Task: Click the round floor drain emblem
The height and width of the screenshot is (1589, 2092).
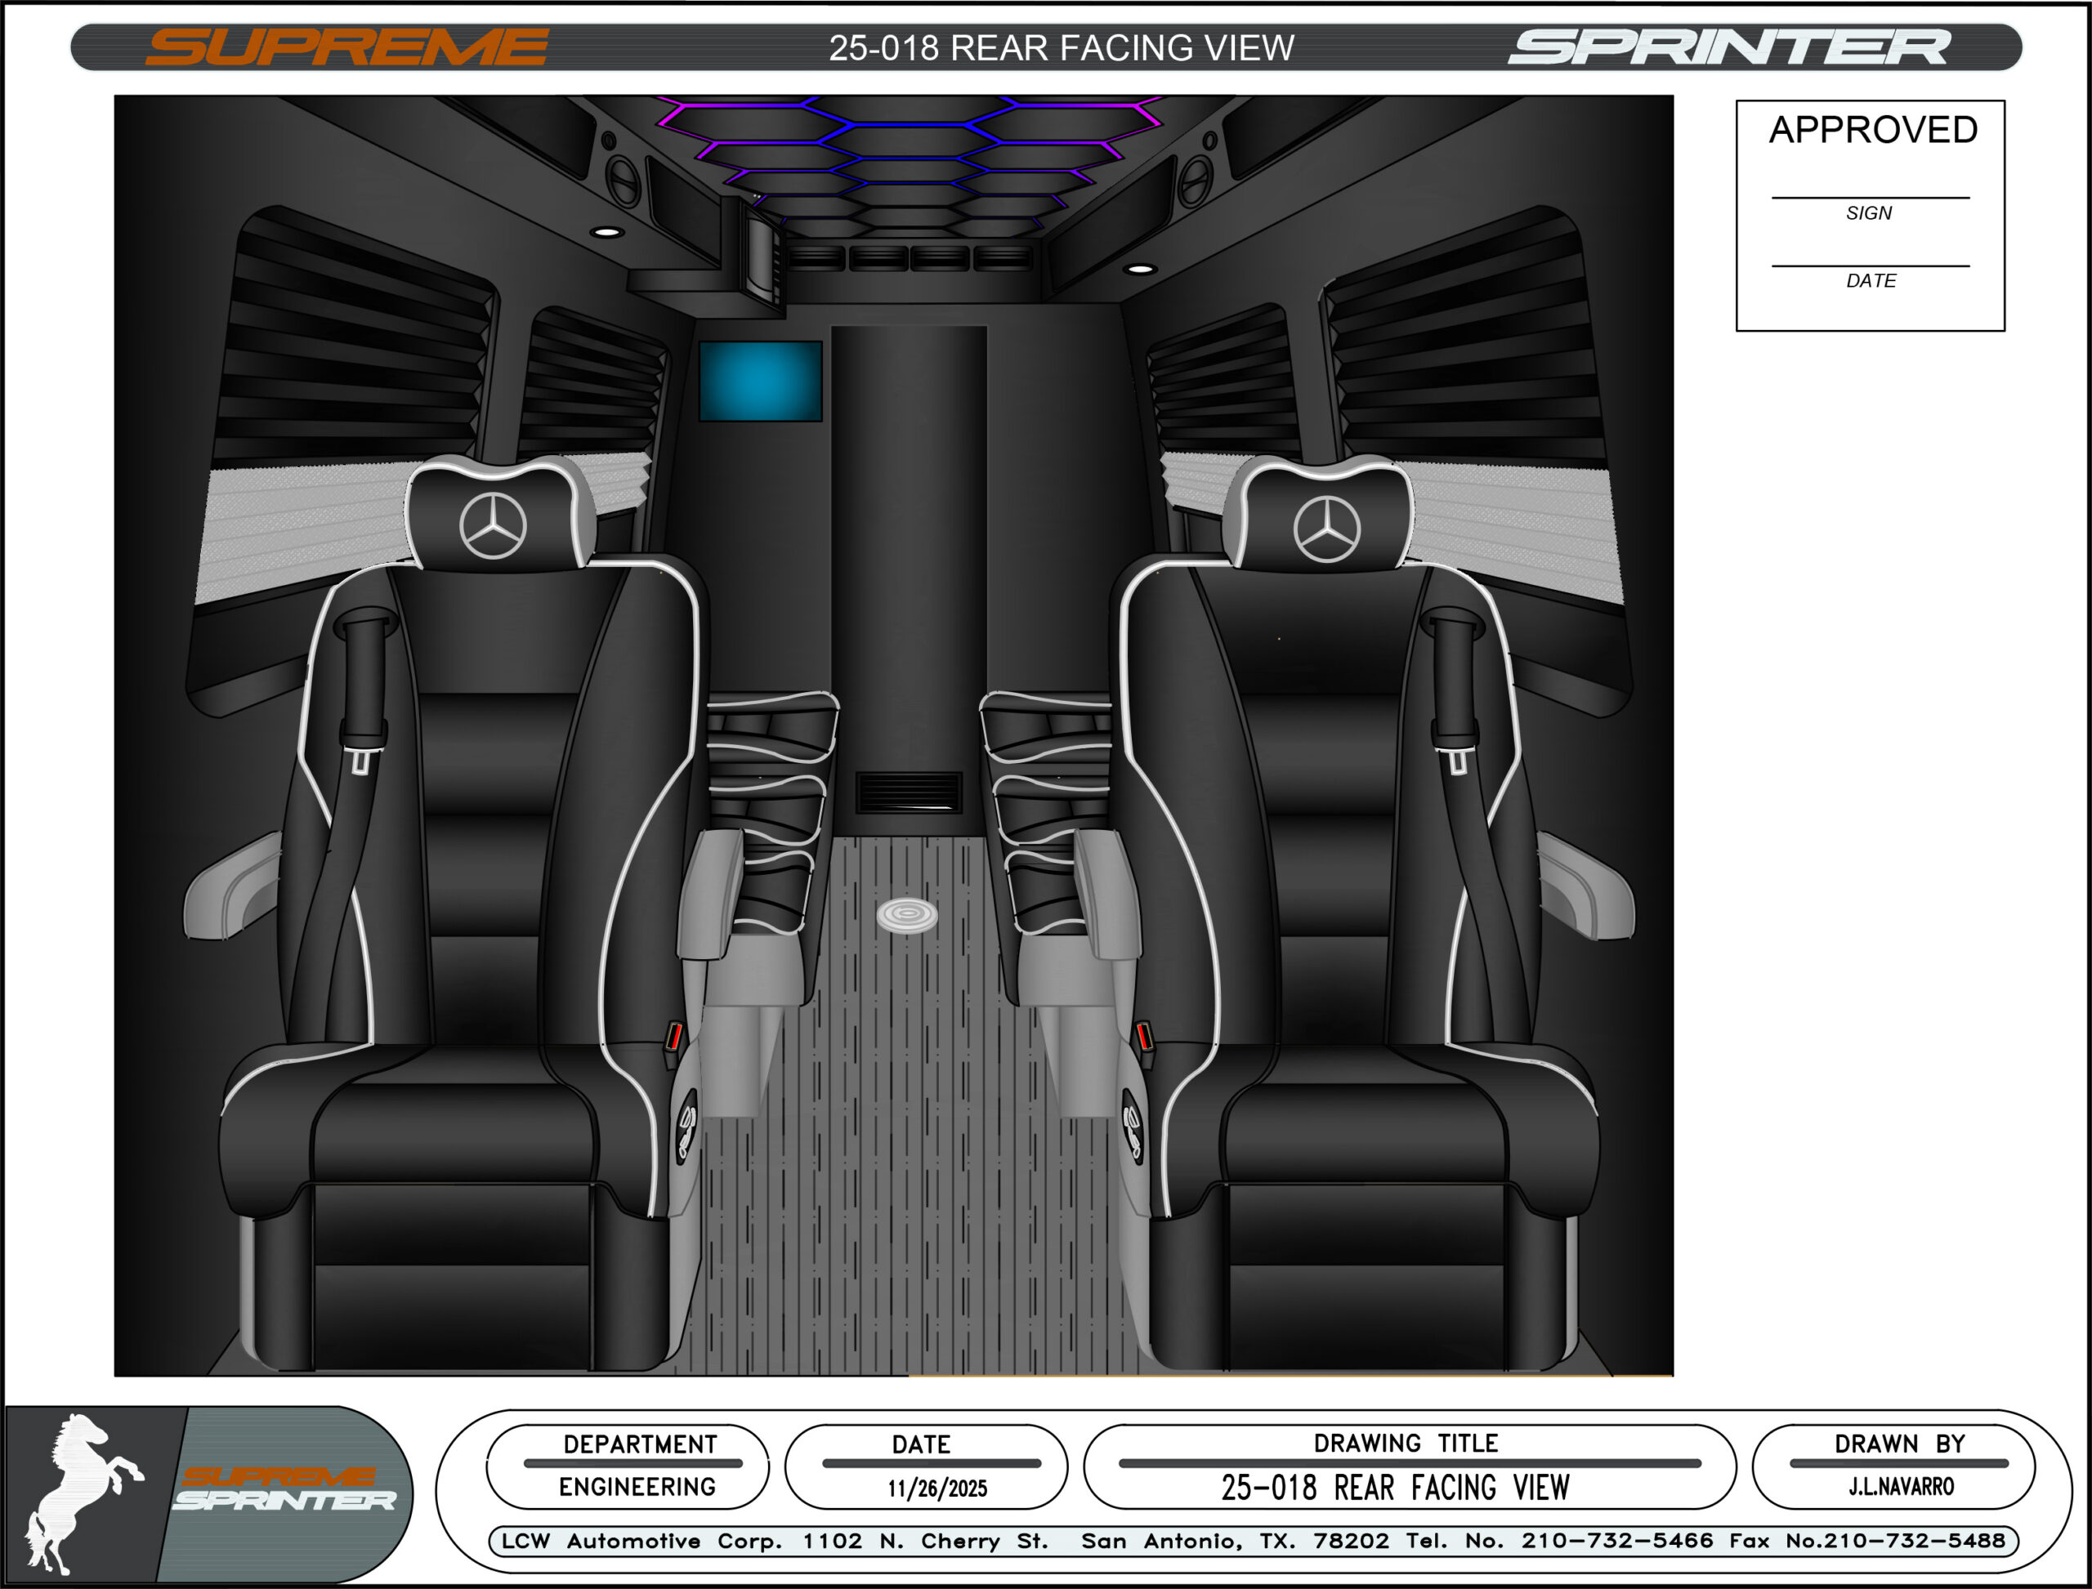Action: 907,915
